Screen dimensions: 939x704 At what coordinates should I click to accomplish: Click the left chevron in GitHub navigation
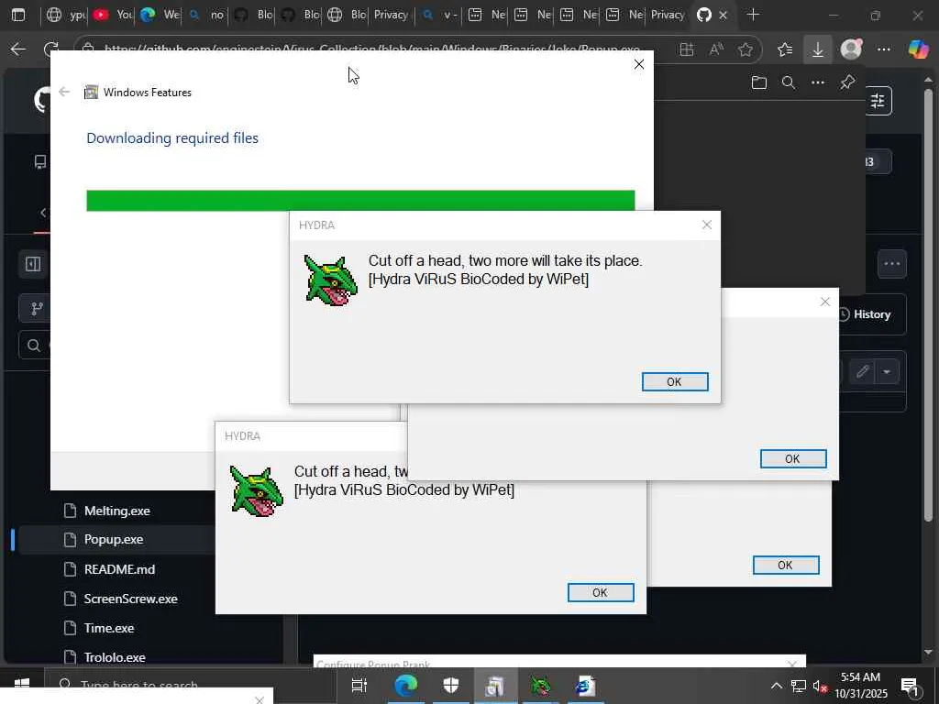click(x=43, y=213)
